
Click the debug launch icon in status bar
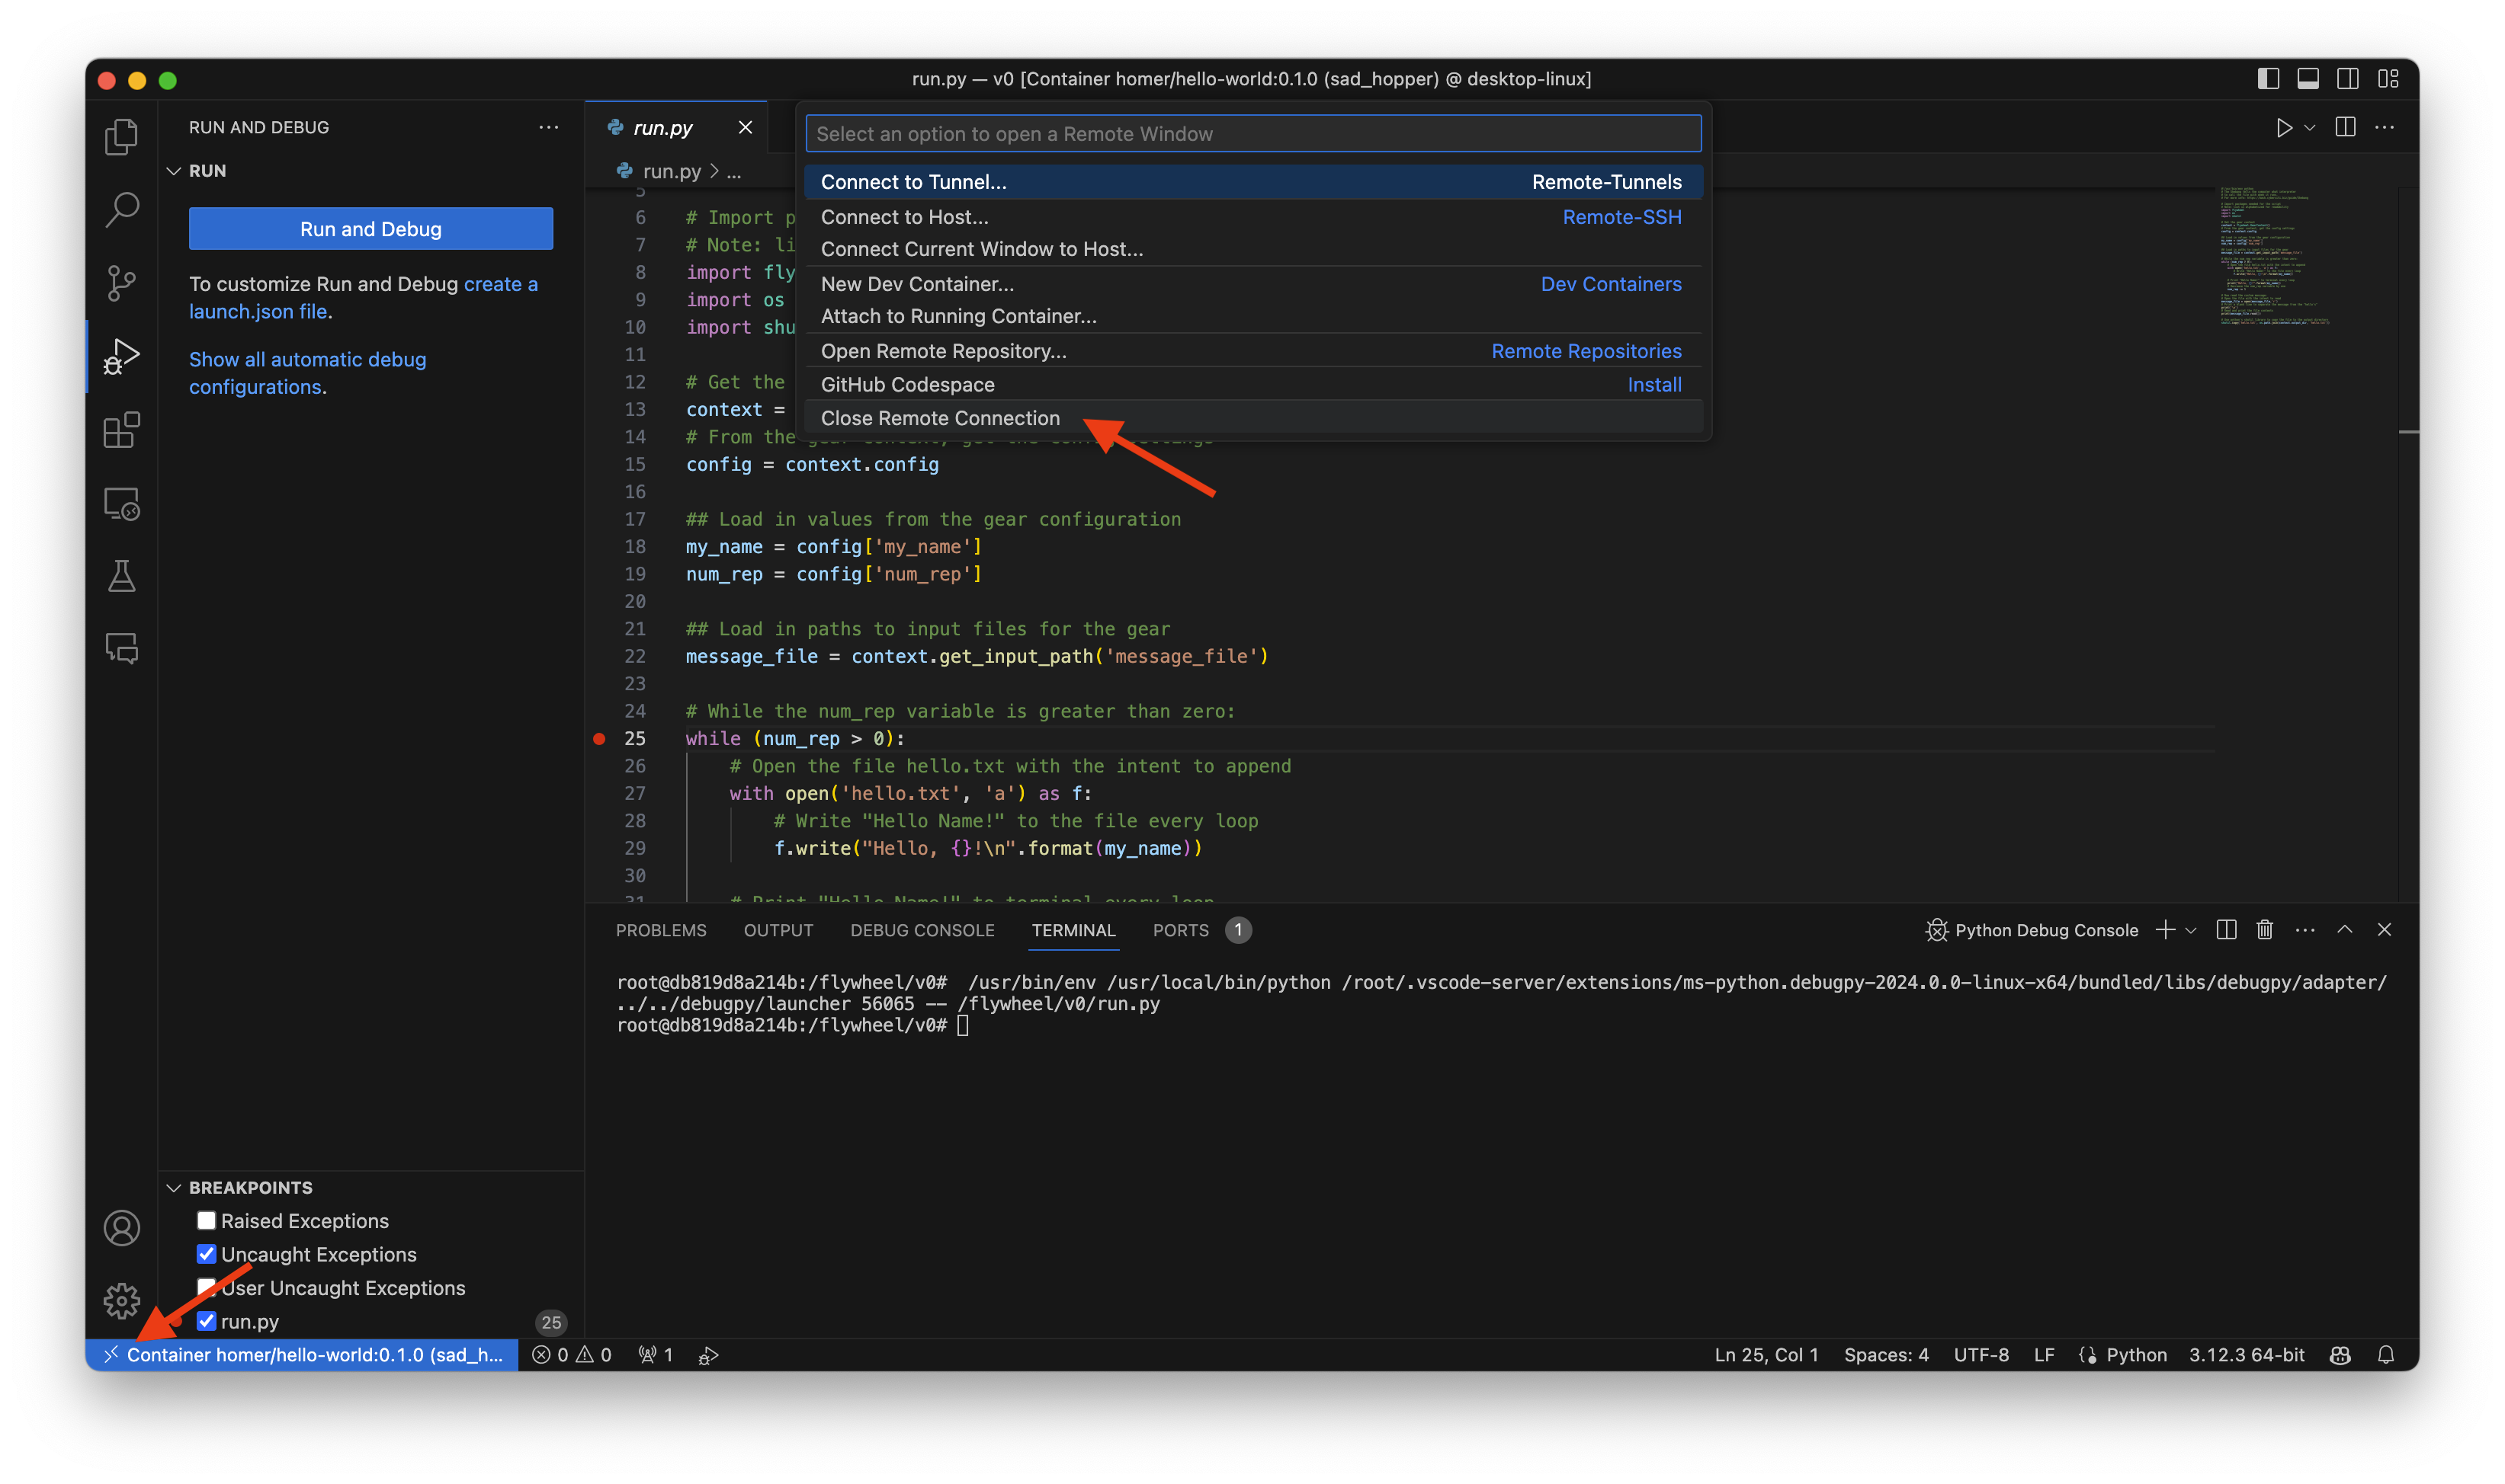707,1355
